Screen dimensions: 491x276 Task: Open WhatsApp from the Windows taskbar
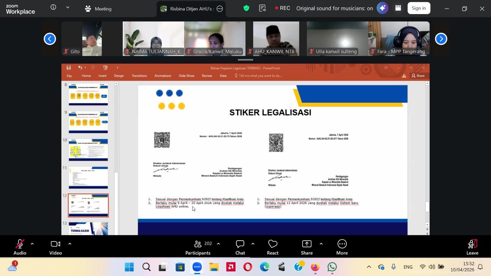(x=332, y=267)
